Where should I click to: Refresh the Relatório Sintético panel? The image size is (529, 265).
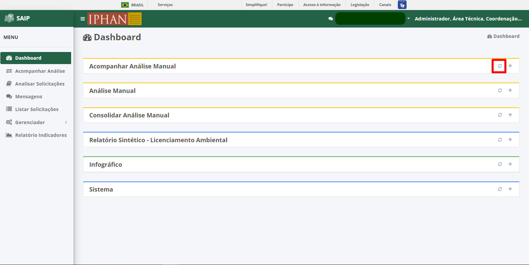click(x=500, y=140)
